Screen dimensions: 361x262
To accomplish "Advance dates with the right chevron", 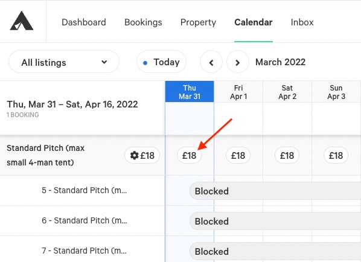I will (238, 62).
